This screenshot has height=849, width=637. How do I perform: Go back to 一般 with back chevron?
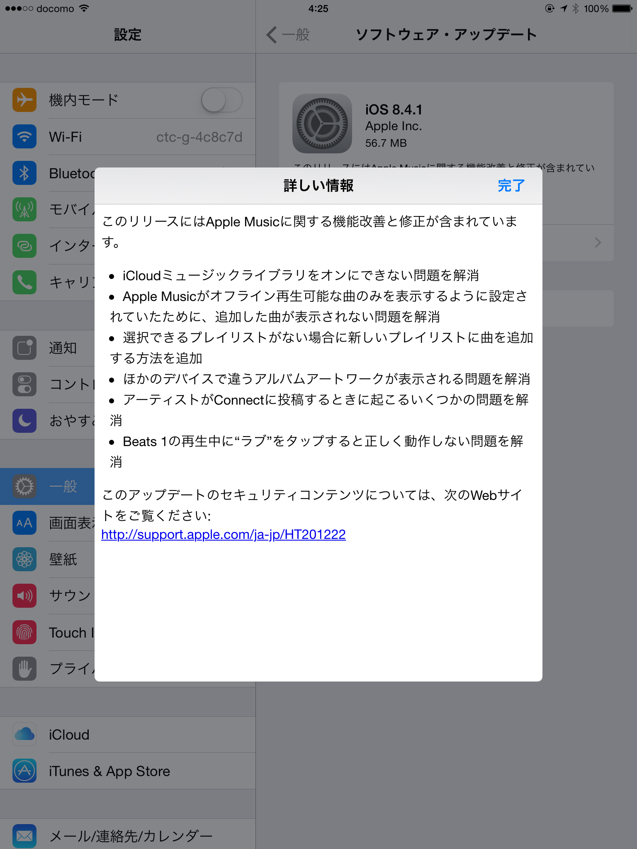[x=288, y=35]
